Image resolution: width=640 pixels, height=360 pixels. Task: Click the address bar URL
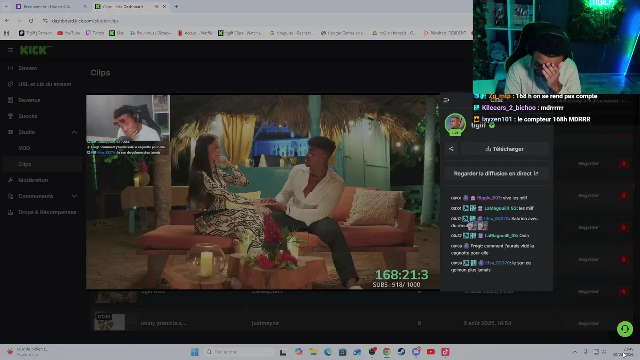[85, 21]
